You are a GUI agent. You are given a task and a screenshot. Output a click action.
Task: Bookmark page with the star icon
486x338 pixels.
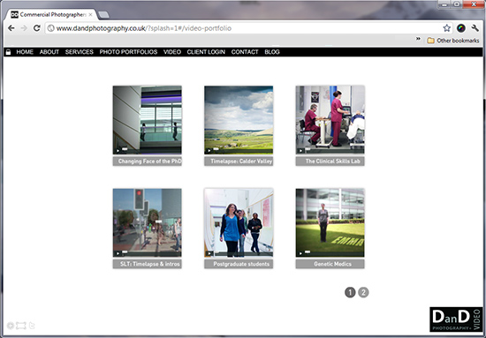pos(446,28)
